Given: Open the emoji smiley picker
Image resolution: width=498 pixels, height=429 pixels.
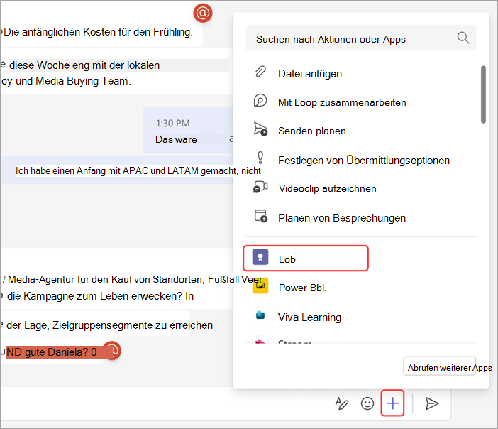Looking at the screenshot, I should (x=367, y=403).
